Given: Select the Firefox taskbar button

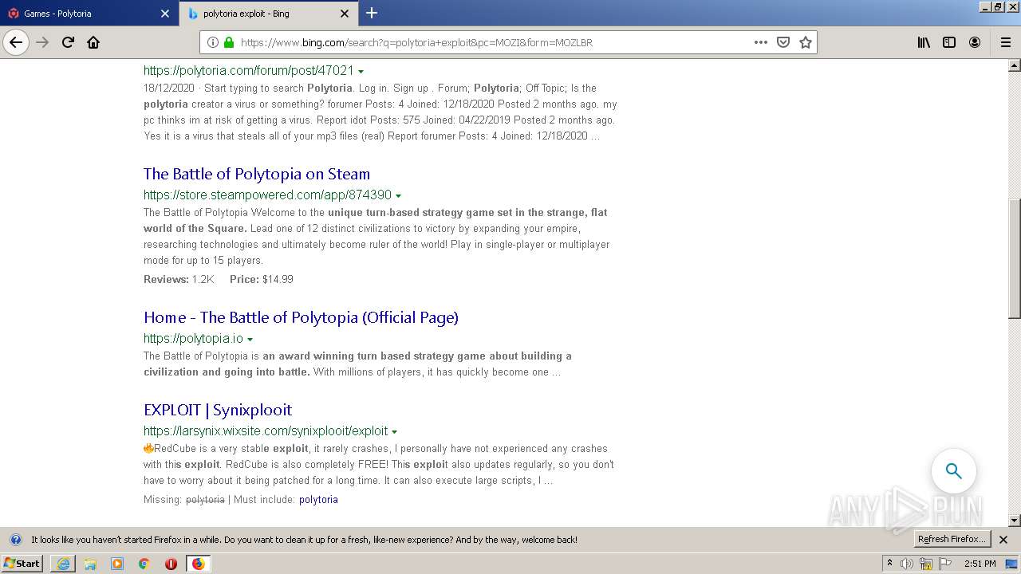Looking at the screenshot, I should click(x=198, y=564).
